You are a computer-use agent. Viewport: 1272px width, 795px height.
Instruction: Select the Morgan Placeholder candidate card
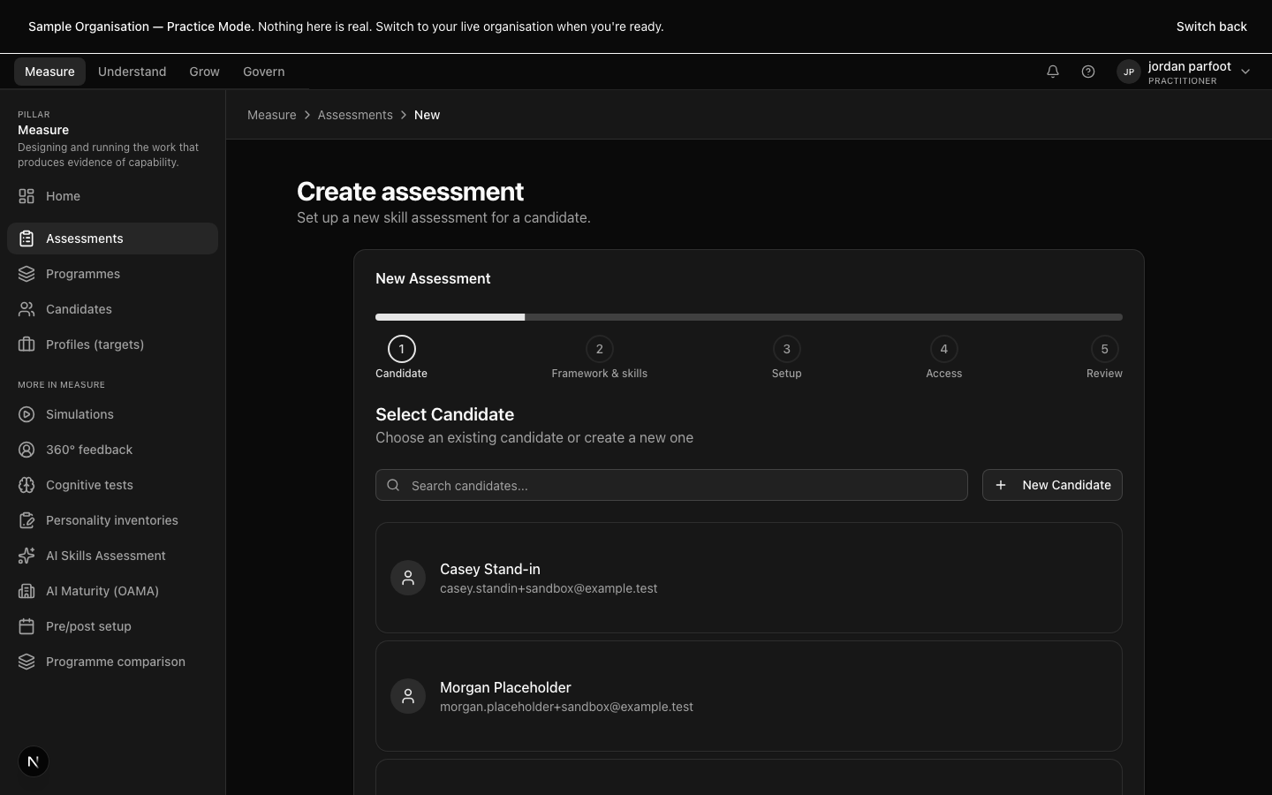click(749, 696)
